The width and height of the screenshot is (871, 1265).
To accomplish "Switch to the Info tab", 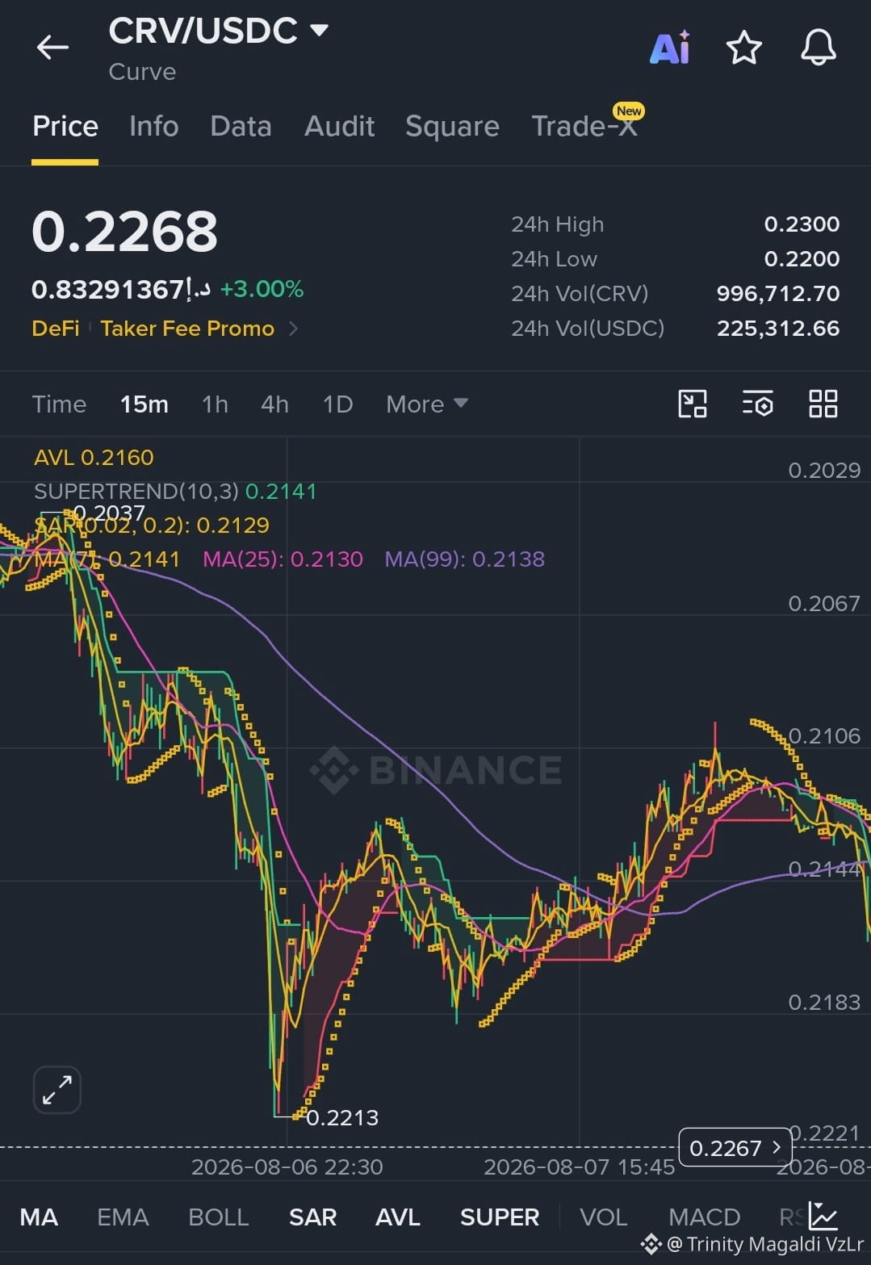I will 153,126.
